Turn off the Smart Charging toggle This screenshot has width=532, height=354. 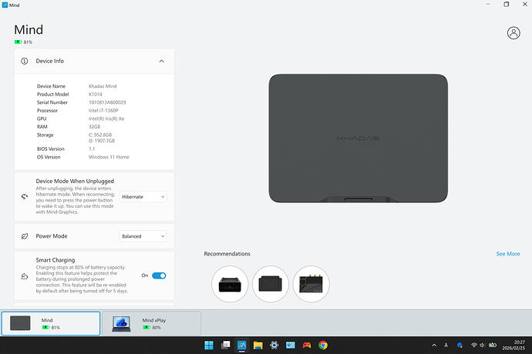[x=159, y=276]
